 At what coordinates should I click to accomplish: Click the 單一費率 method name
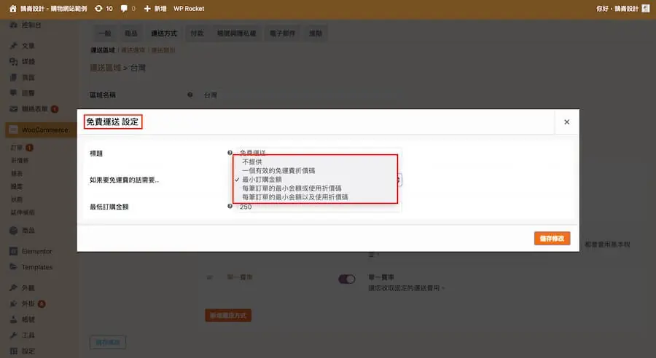239,277
